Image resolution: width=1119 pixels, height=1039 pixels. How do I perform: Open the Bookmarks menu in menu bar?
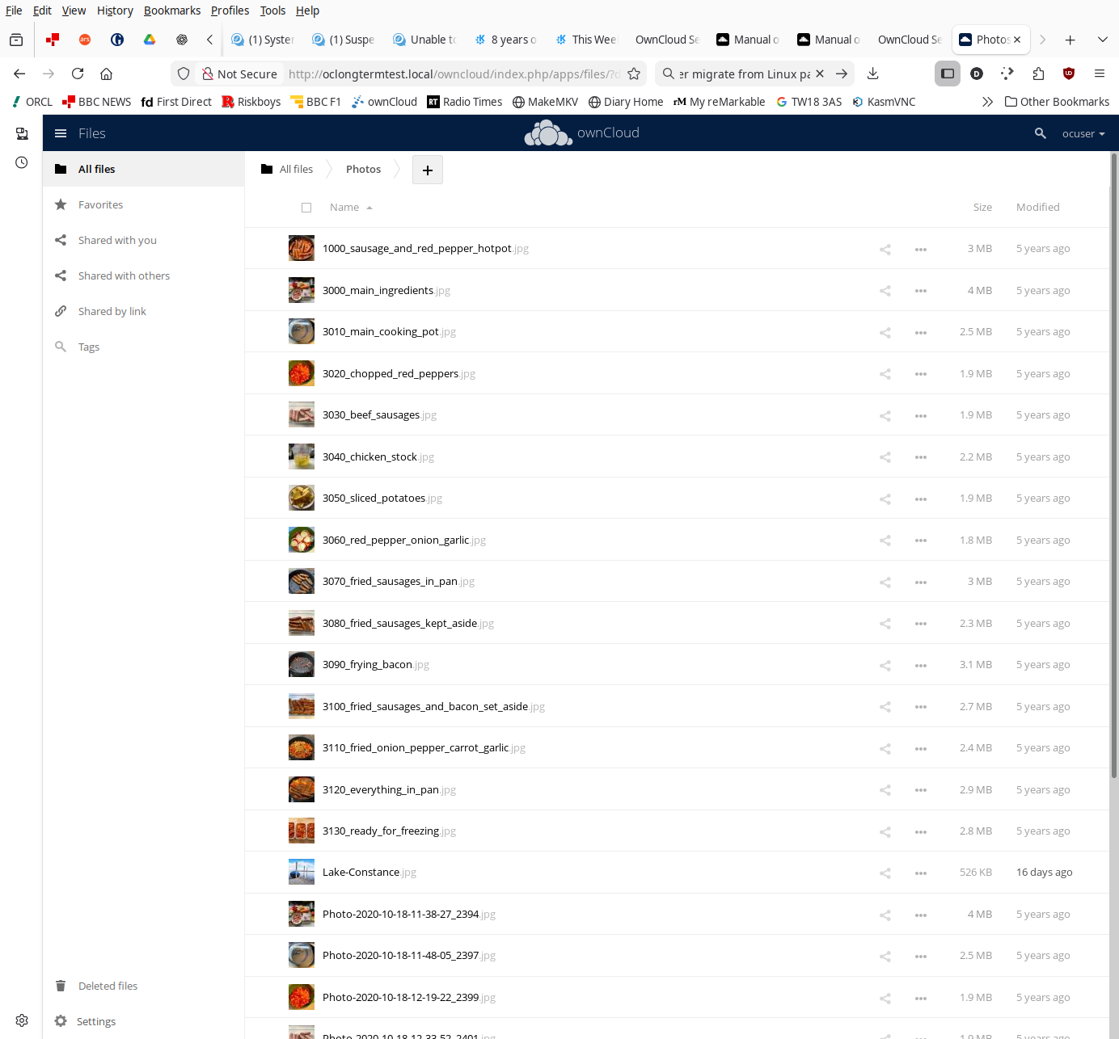[171, 11]
